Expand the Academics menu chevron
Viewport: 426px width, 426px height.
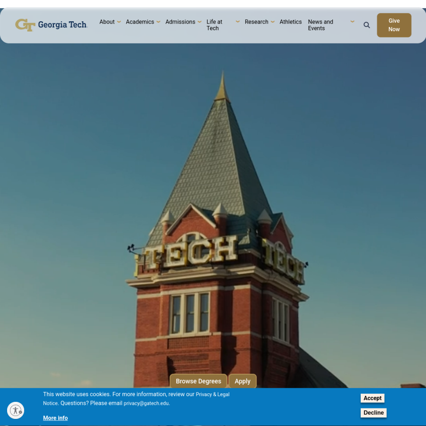(159, 22)
